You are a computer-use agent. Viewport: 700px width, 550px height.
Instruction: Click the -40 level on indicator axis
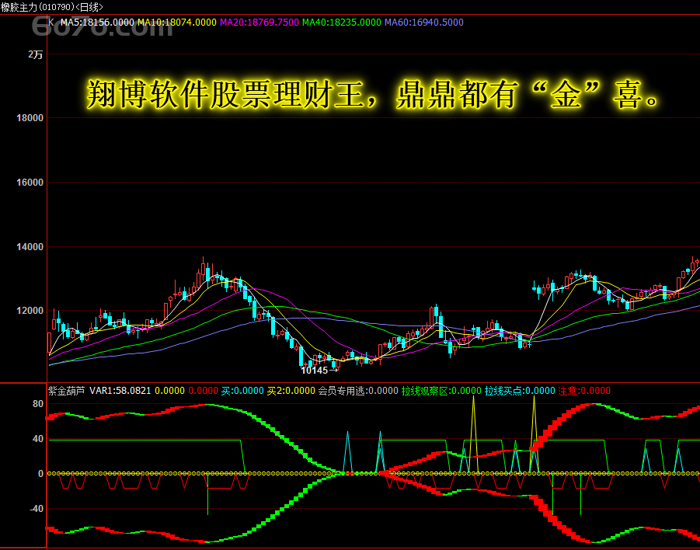click(37, 509)
